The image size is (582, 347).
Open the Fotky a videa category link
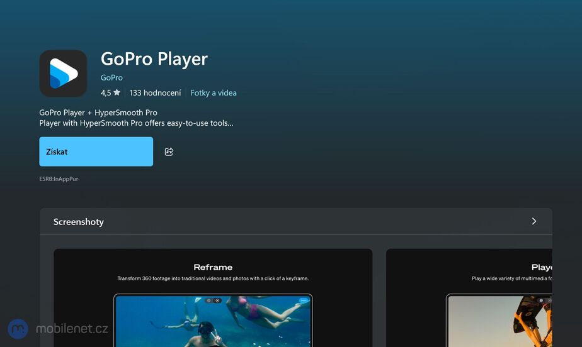(x=214, y=92)
